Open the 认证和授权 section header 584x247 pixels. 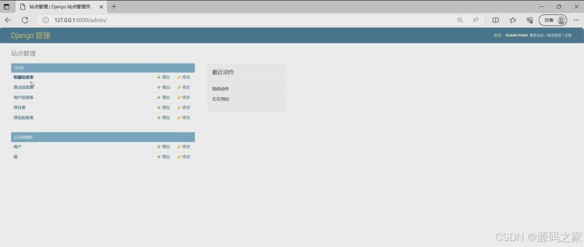[23, 137]
